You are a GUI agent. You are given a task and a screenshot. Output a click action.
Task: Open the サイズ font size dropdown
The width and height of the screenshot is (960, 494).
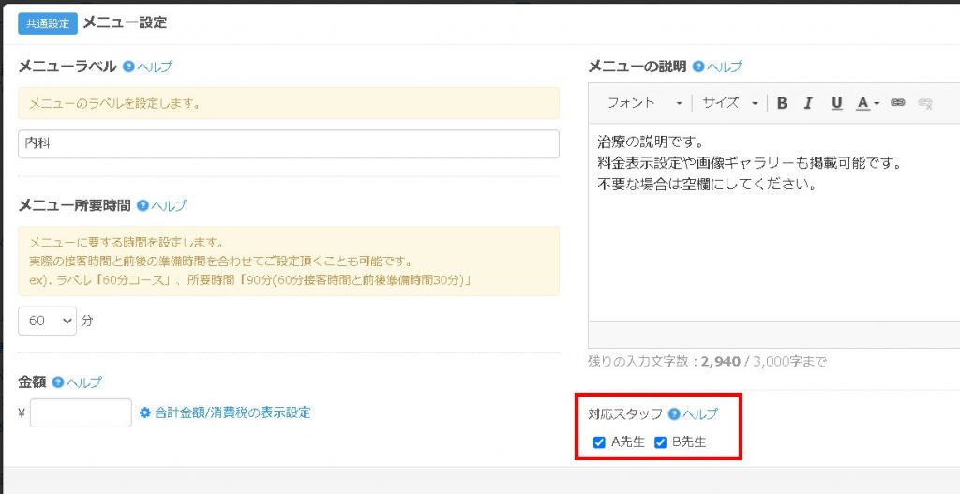click(729, 103)
